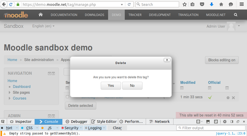Expand Site pages tree node
The width and height of the screenshot is (247, 136).
tap(10, 92)
